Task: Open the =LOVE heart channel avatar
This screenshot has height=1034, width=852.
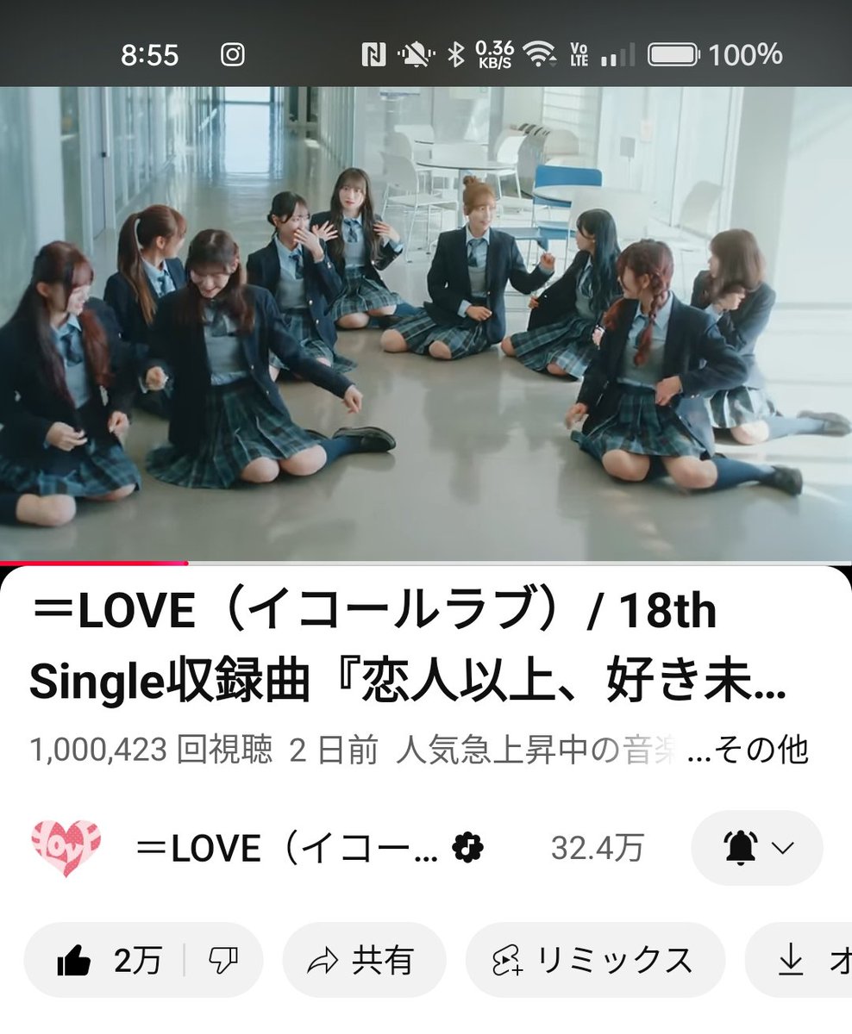Action: [66, 848]
